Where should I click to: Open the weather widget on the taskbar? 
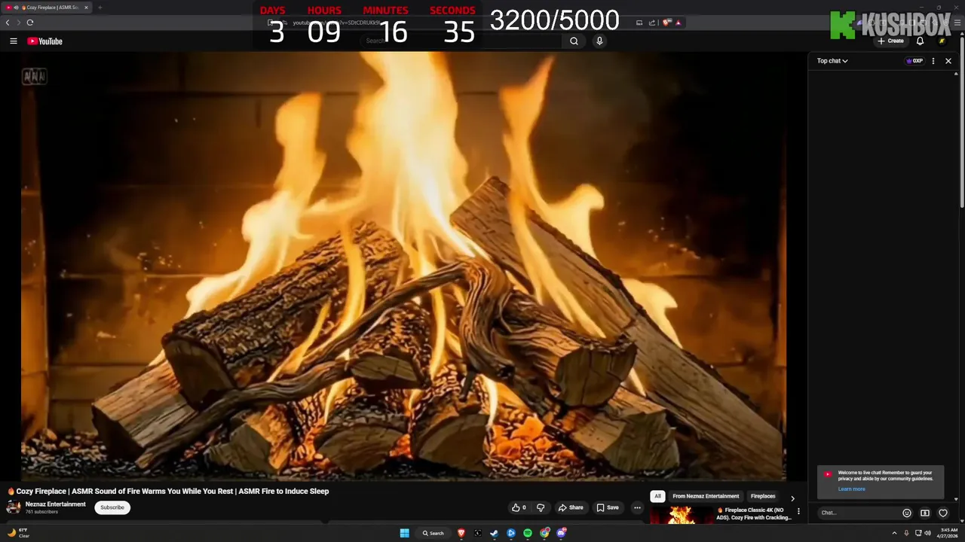18,533
